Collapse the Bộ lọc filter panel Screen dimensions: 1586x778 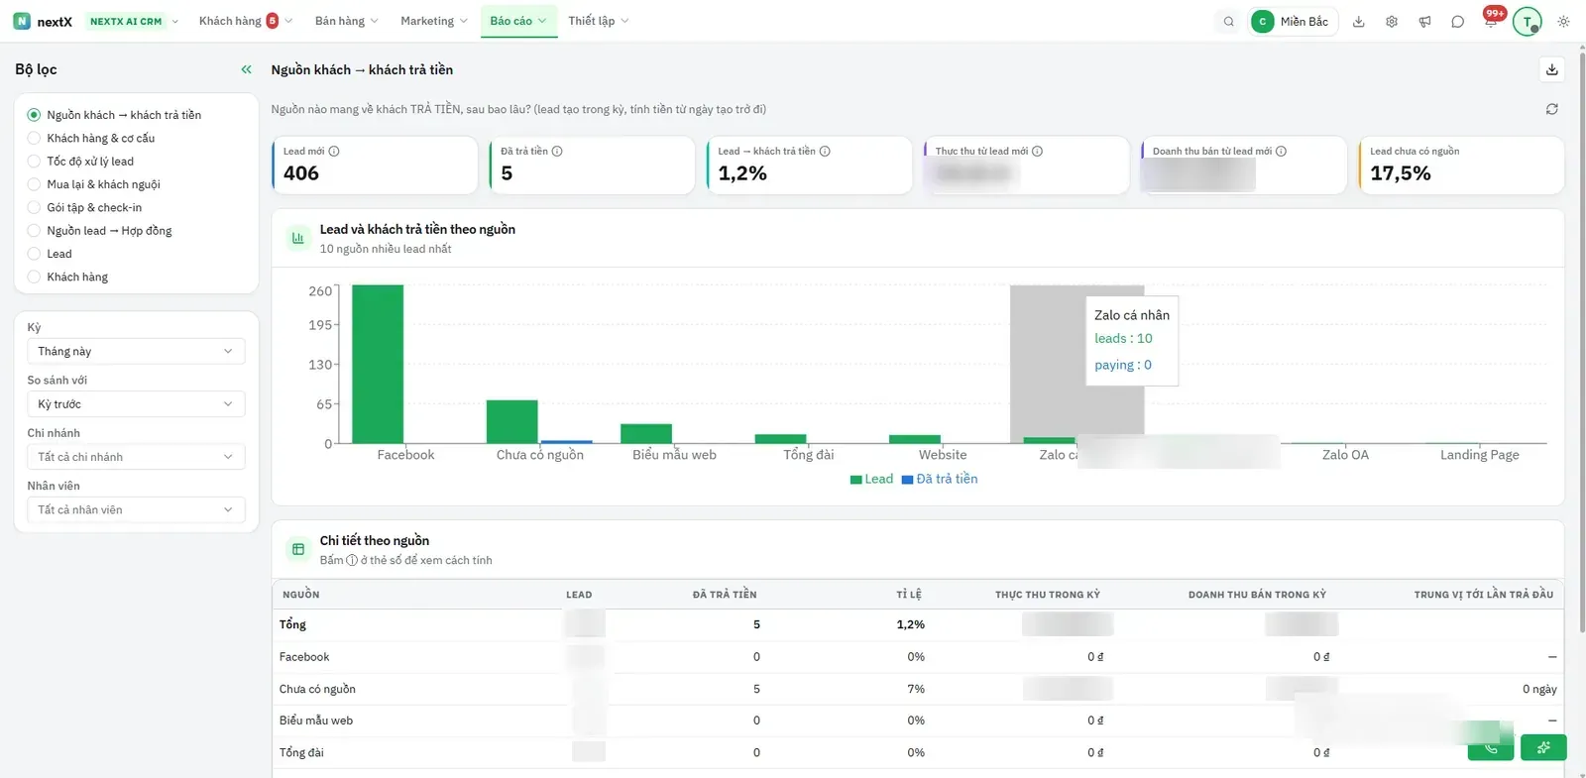[247, 69]
